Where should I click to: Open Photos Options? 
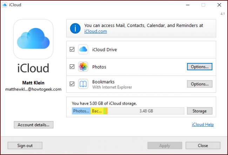coord(200,66)
